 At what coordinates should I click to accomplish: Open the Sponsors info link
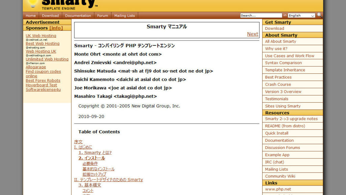point(56,28)
